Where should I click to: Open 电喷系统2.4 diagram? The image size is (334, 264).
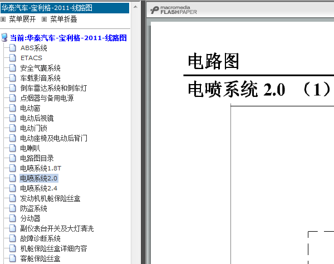[39, 188]
